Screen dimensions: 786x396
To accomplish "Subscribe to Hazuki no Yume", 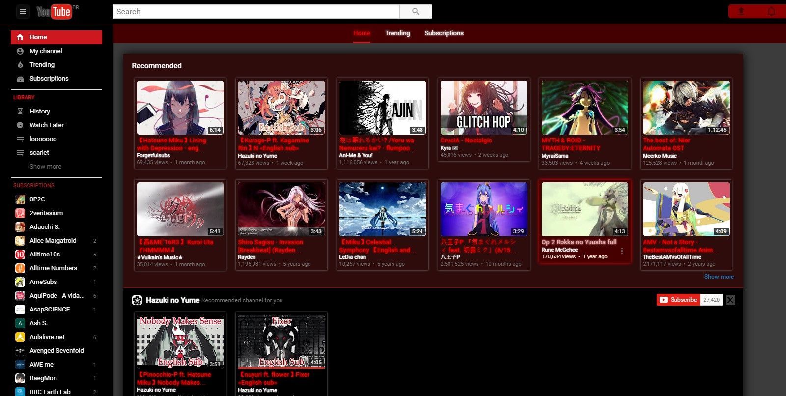I will (678, 300).
